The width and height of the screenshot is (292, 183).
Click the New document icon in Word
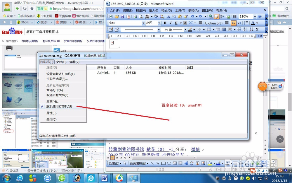click(111, 17)
